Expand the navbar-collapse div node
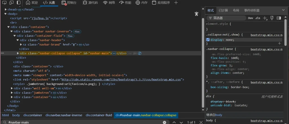The height and width of the screenshot is (124, 289). click(x=18, y=53)
